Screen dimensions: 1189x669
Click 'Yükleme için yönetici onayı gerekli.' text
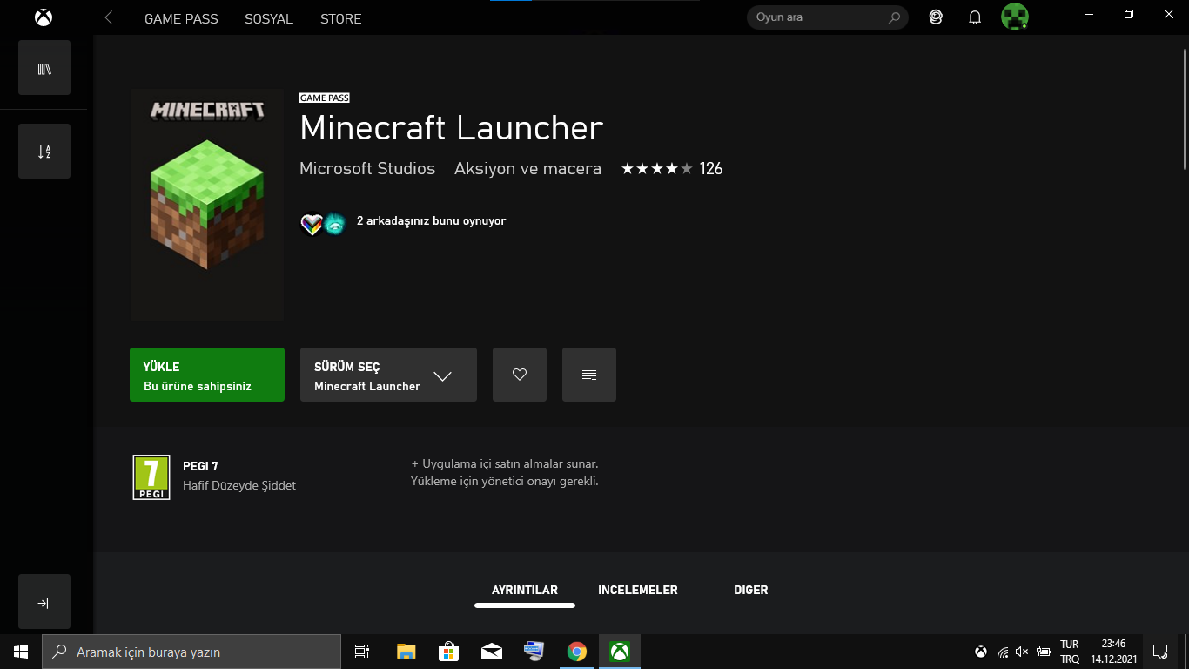point(505,481)
